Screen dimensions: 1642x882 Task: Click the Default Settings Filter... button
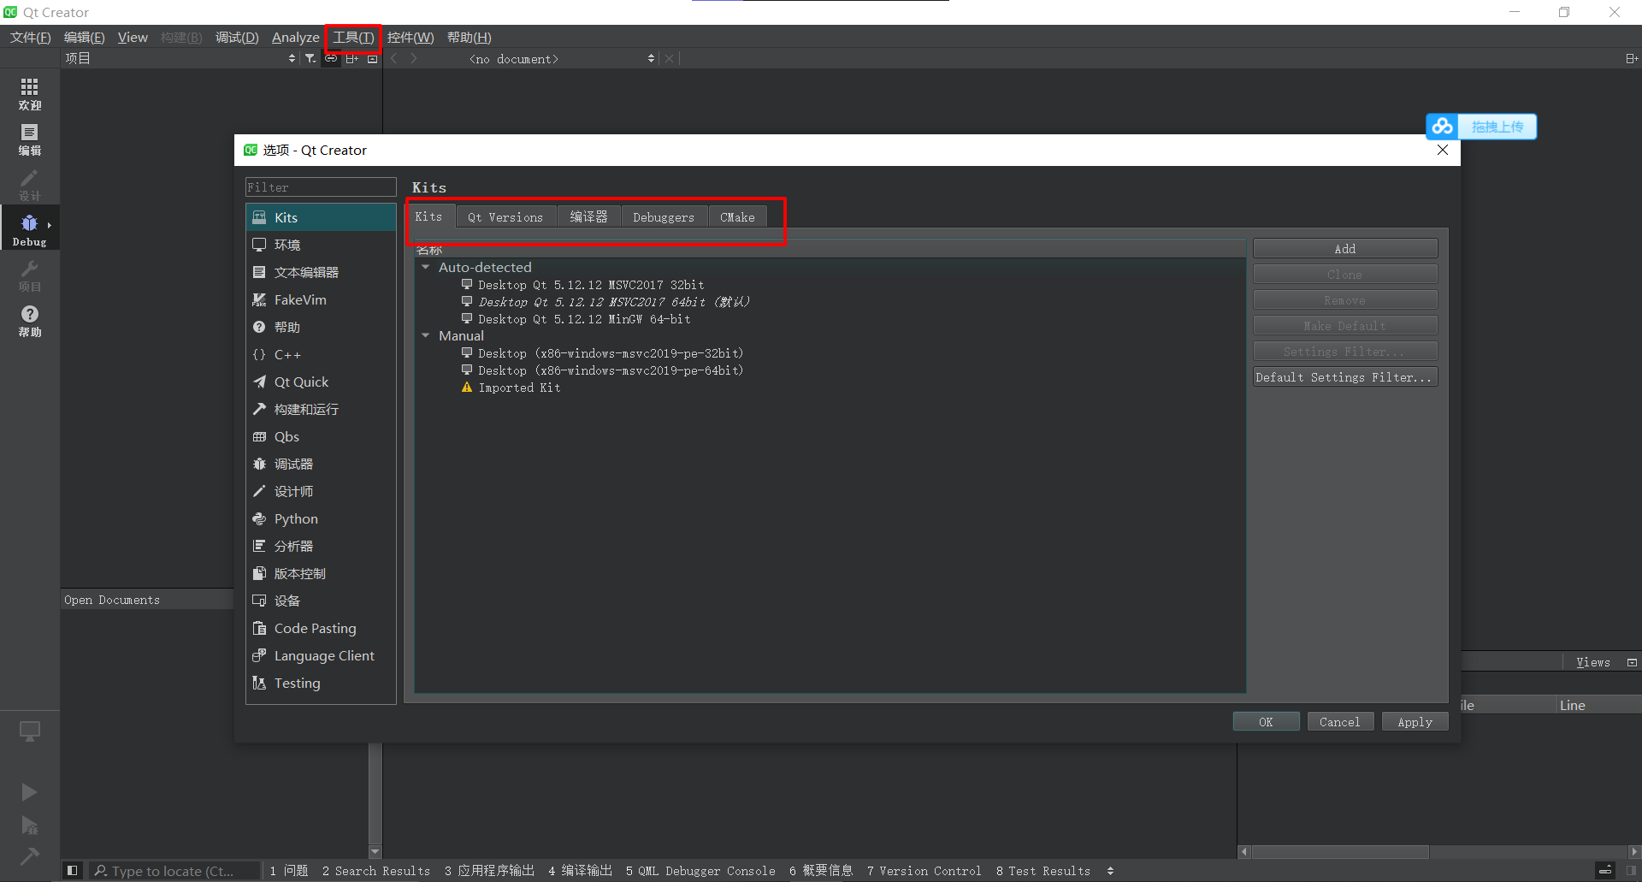click(1345, 376)
